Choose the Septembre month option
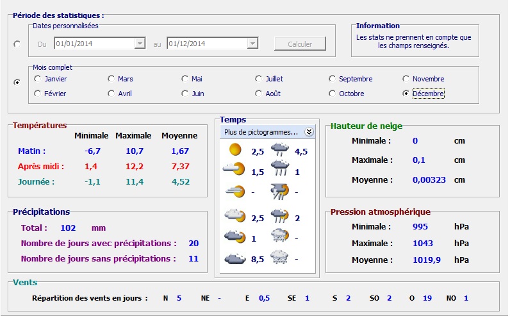The width and height of the screenshot is (510, 316). tap(350, 79)
